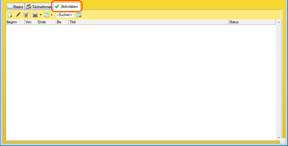Click into the Suchen search field
Image resolution: width=288 pixels, height=146 pixels.
[x=65, y=15]
